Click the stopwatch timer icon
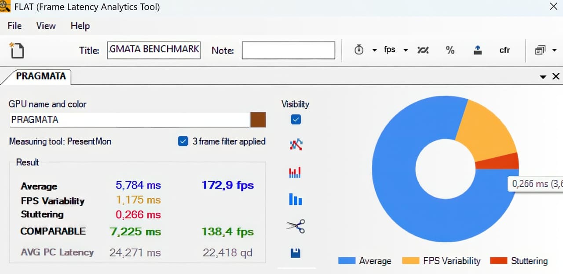563x274 pixels. click(359, 50)
